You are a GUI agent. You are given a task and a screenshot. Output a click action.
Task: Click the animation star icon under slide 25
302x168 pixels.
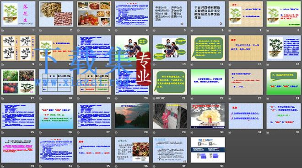[x=2, y=132]
